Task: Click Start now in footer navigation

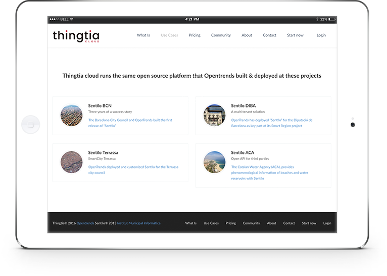Action: click(x=309, y=223)
